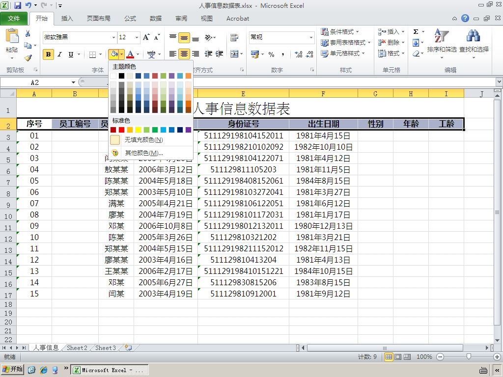The image size is (503, 377).
Task: Open the font color dropdown arrow
Action: click(x=138, y=54)
